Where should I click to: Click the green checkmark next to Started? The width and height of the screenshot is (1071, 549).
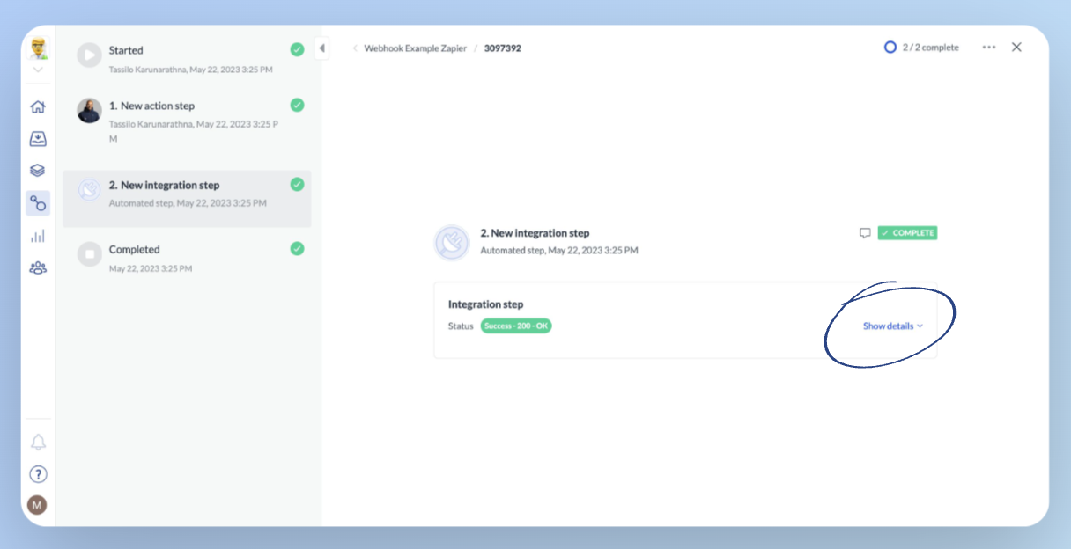(297, 49)
